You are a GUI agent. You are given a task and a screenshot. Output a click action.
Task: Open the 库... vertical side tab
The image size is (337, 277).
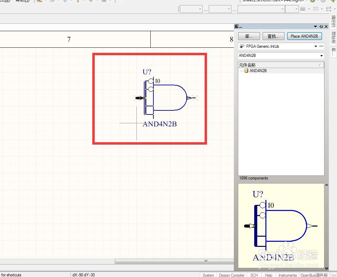coord(333,52)
